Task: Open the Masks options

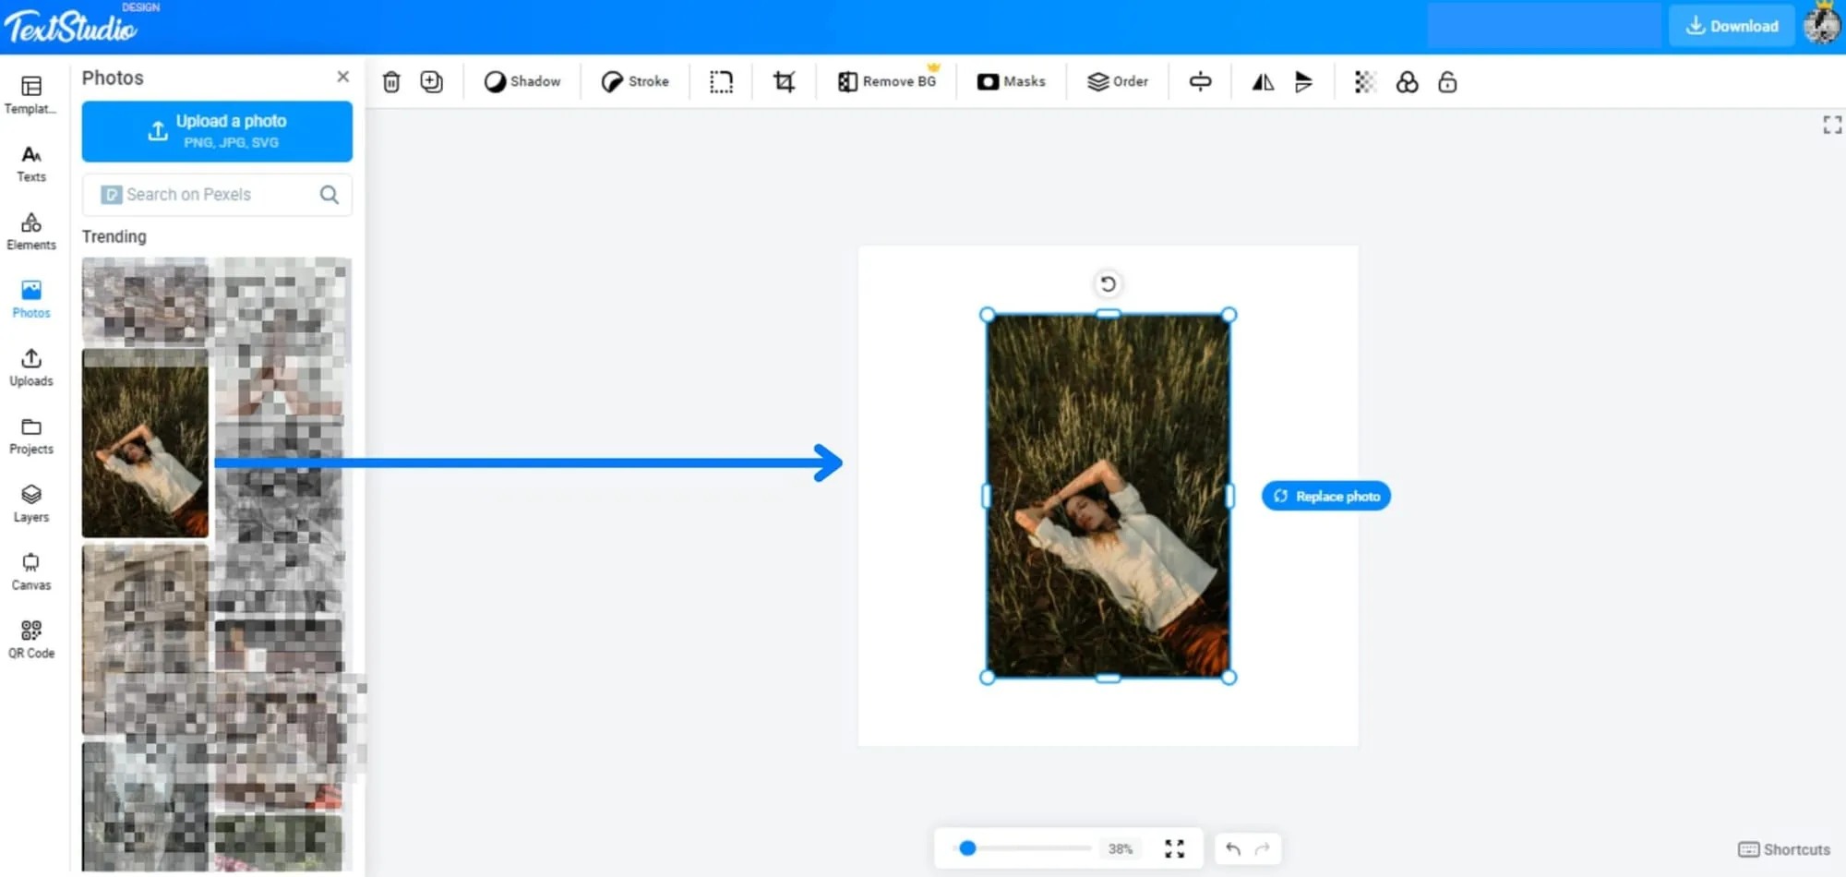Action: (1012, 82)
